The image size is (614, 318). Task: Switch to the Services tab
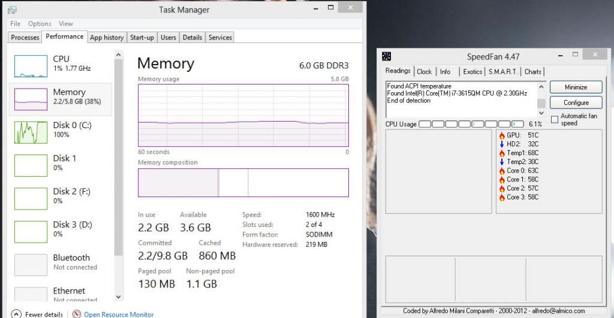[220, 37]
